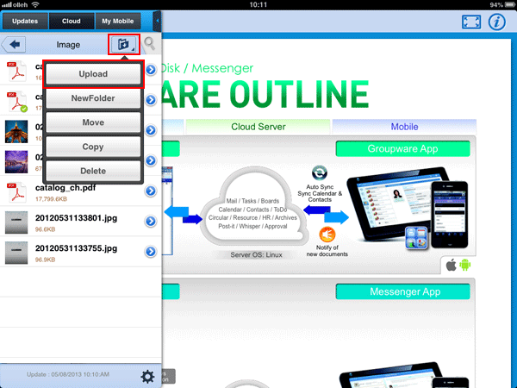Enter fullscreen view mode
Image resolution: width=517 pixels, height=388 pixels.
470,22
